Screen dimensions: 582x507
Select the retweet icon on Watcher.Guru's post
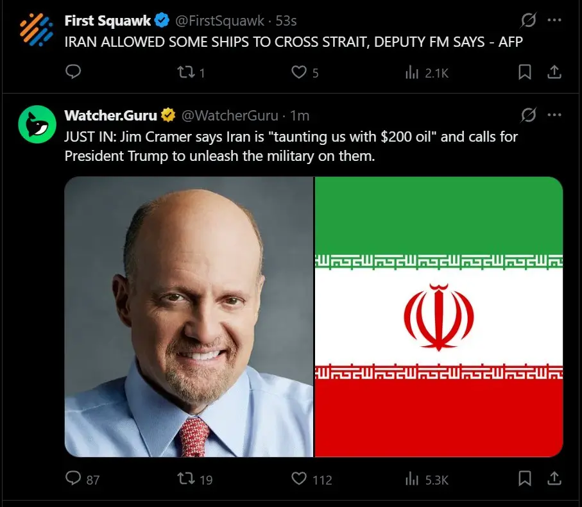[x=186, y=479]
